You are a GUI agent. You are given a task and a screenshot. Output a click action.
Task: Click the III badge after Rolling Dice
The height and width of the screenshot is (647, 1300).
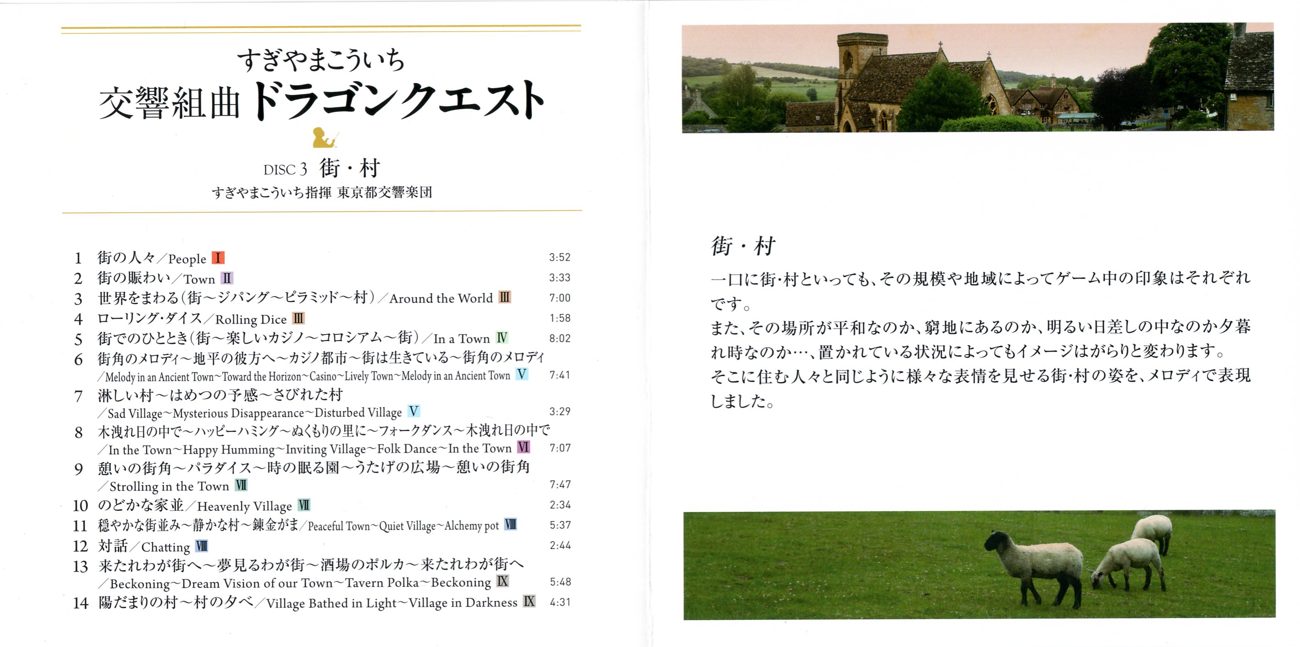click(299, 318)
